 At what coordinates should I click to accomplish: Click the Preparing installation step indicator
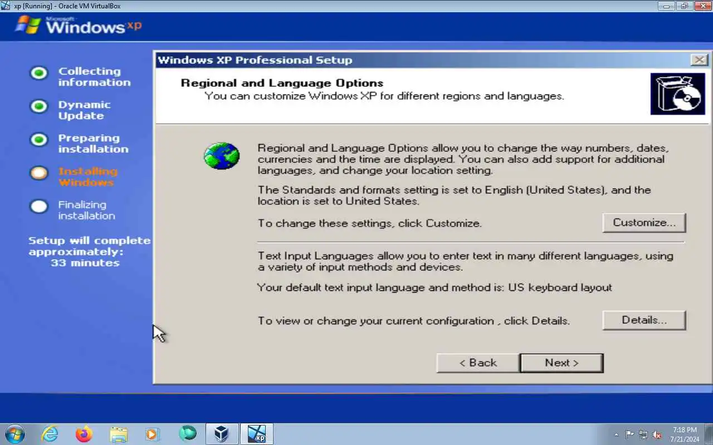[x=39, y=140]
